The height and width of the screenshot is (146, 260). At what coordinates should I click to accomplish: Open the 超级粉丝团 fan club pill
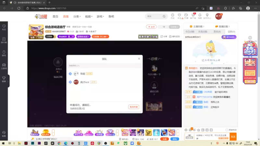tap(83, 36)
